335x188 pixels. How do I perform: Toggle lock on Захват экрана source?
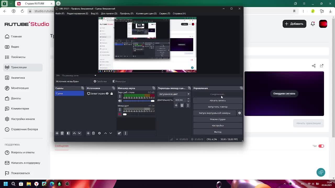(x=111, y=93)
